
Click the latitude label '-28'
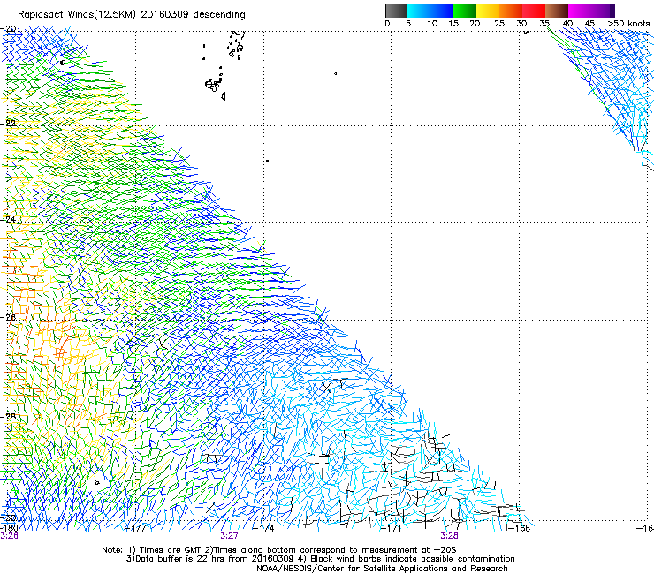click(9, 416)
